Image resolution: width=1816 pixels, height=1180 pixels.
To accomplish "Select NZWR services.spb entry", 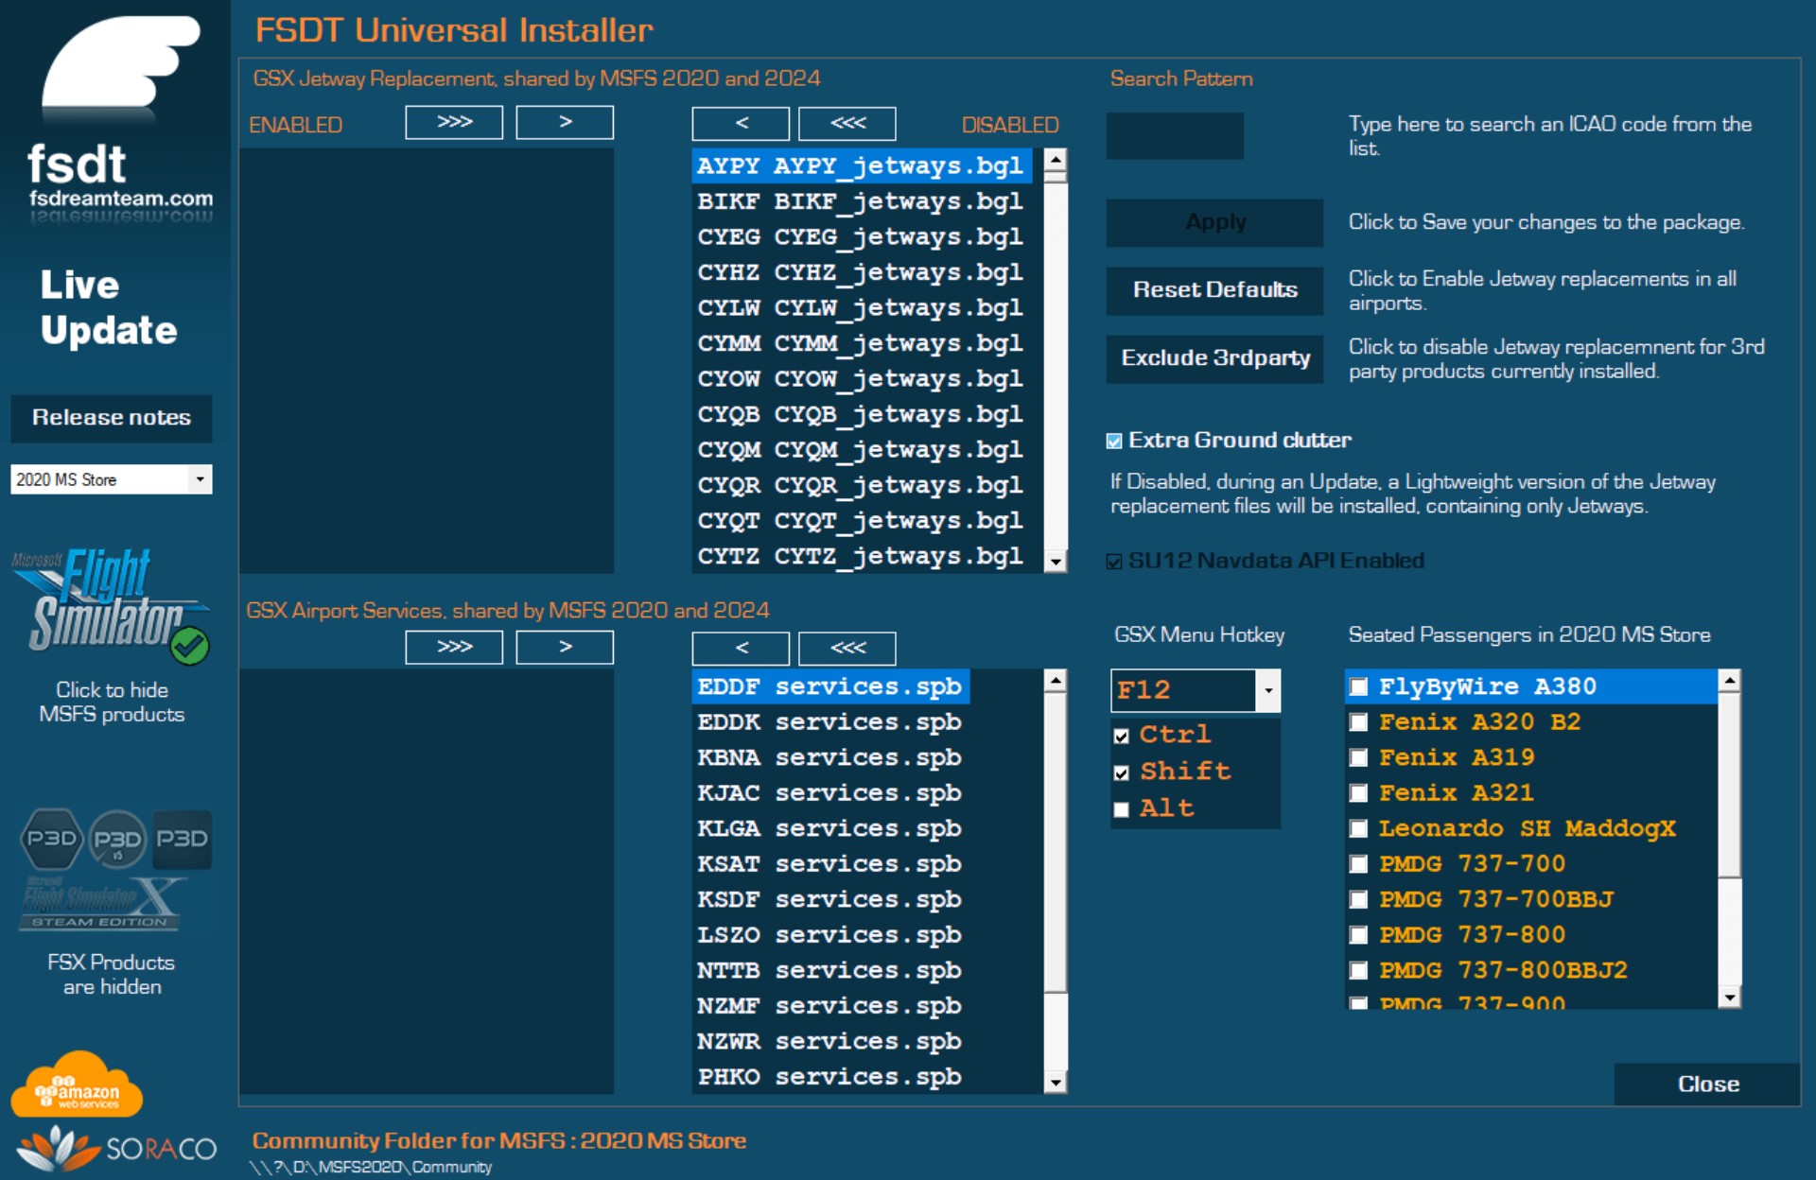I will tap(830, 1041).
